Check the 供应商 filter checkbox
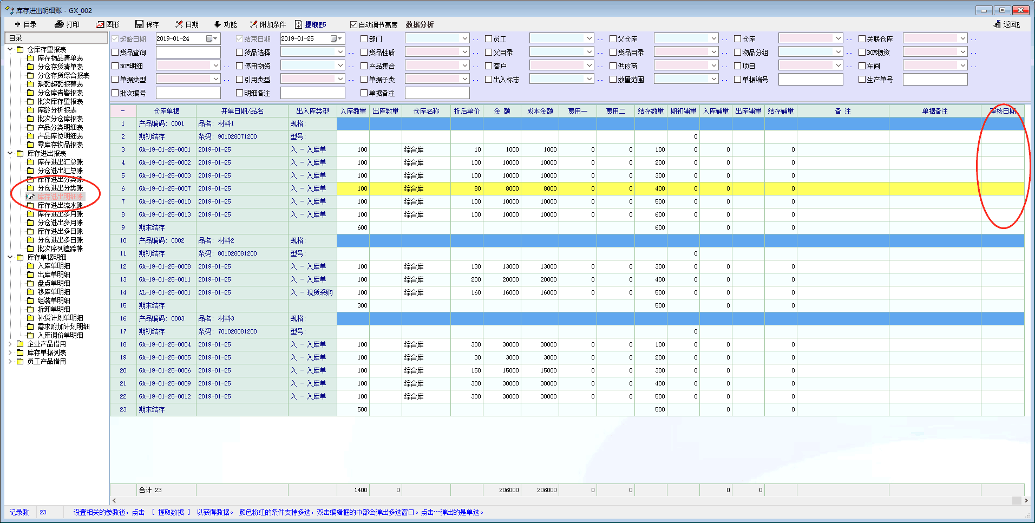 pos(613,66)
